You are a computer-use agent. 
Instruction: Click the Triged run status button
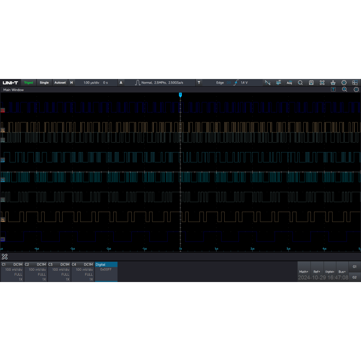coord(28,83)
